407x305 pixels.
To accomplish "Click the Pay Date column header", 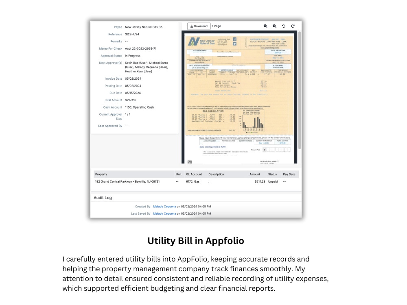I will pyautogui.click(x=289, y=174).
